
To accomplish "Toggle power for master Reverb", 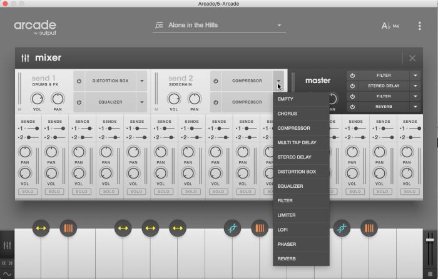I will 352,107.
